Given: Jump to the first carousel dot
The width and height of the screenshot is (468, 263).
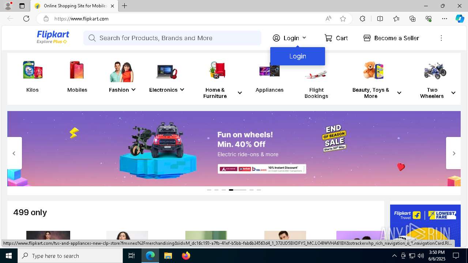Looking at the screenshot, I should point(209,190).
